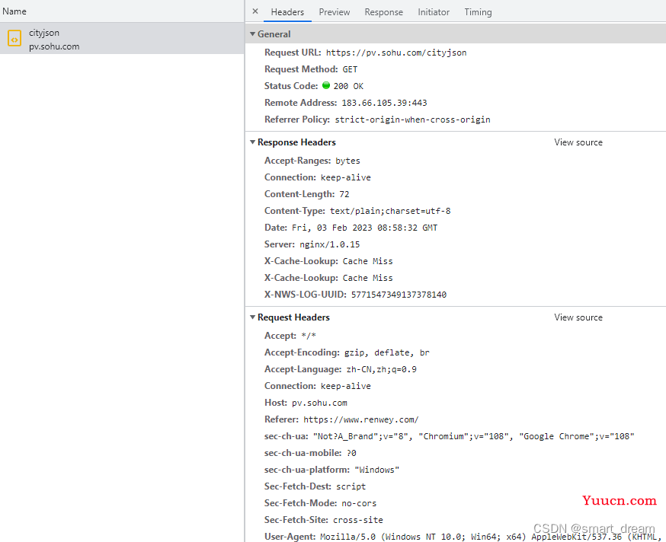This screenshot has height=542, width=666.
Task: Click the Name column header
Action: point(14,11)
